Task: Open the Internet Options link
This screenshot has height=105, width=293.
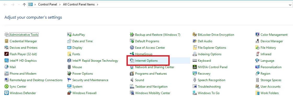Action: pos(146,61)
